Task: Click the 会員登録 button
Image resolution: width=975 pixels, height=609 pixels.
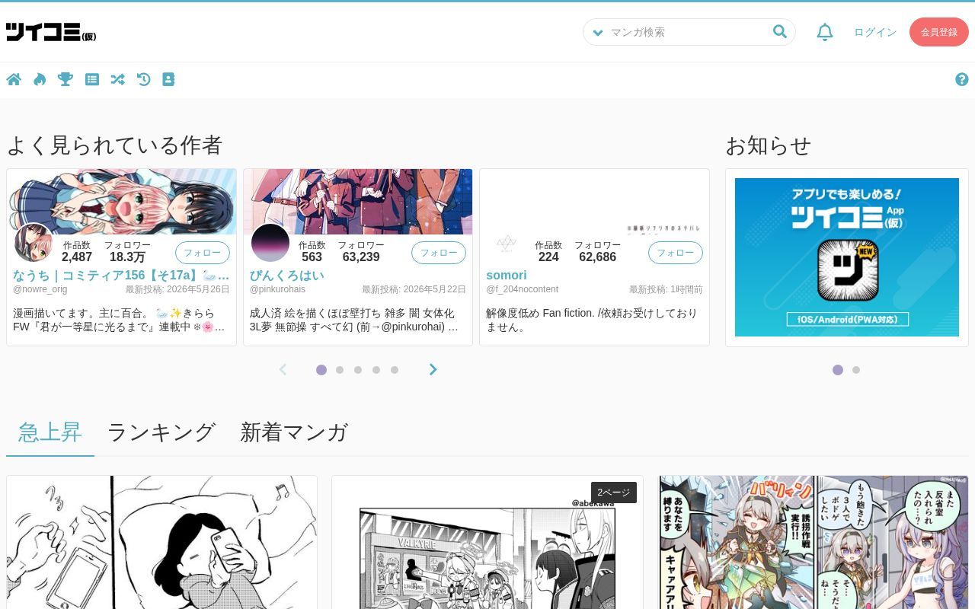Action: coord(939,32)
